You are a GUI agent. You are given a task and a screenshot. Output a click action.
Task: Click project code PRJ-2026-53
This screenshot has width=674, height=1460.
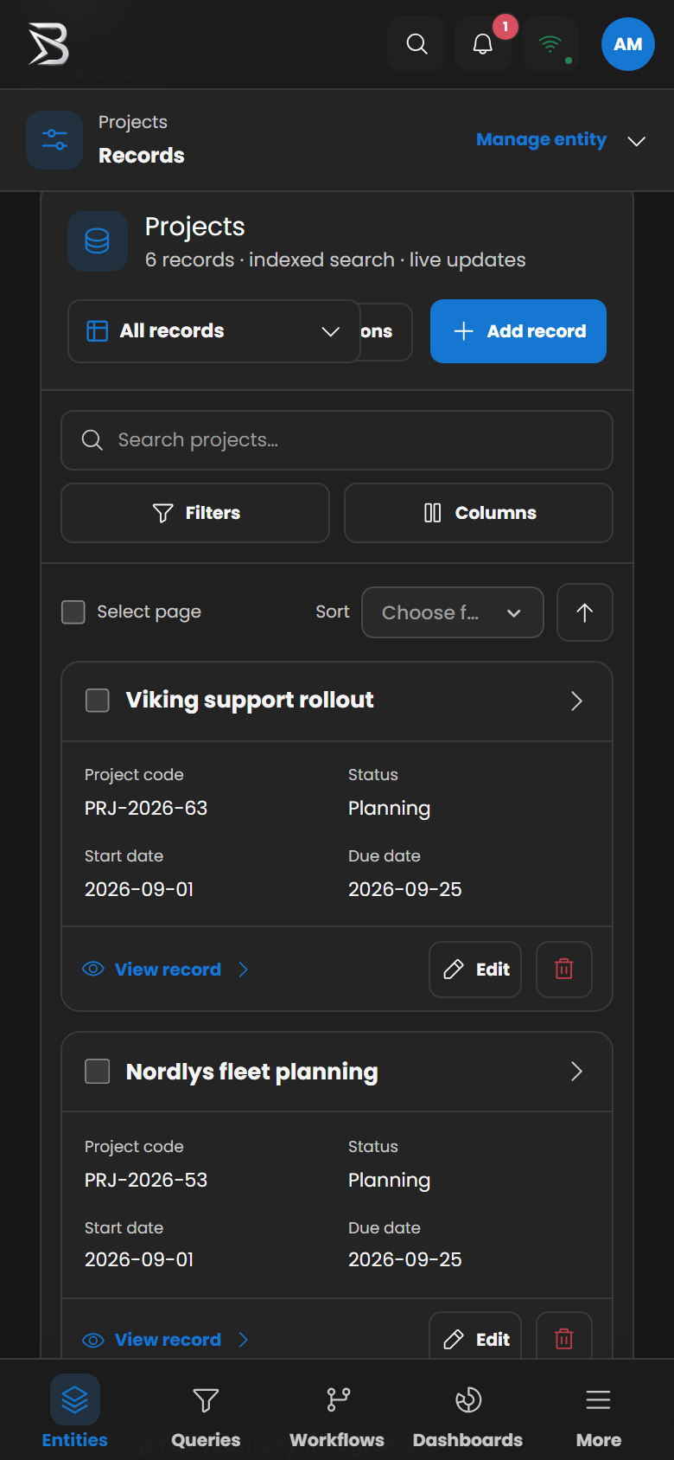click(146, 1180)
